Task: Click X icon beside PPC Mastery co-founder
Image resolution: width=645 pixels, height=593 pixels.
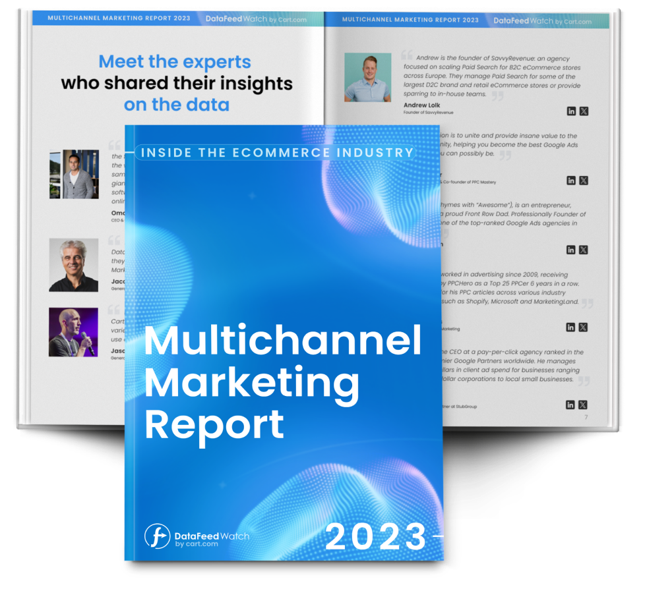Action: (x=583, y=181)
